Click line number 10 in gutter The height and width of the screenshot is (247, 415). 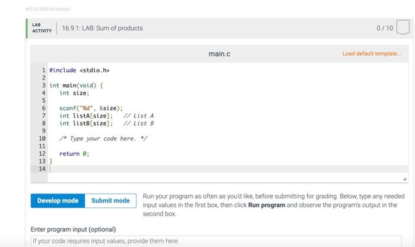pyautogui.click(x=42, y=138)
